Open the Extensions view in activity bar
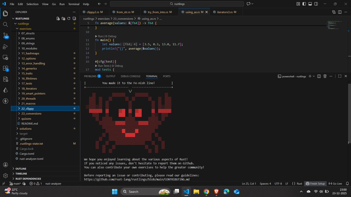351x197 pixels. 5,68
